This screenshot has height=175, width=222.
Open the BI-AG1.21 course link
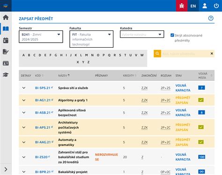coord(44,100)
